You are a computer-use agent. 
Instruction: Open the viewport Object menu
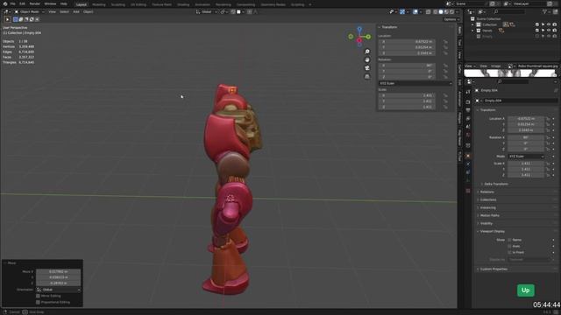point(88,11)
